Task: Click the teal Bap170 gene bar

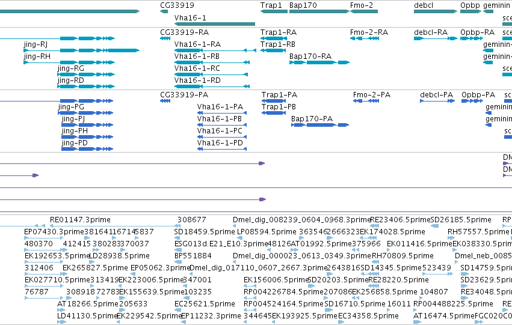Action: 319,11
